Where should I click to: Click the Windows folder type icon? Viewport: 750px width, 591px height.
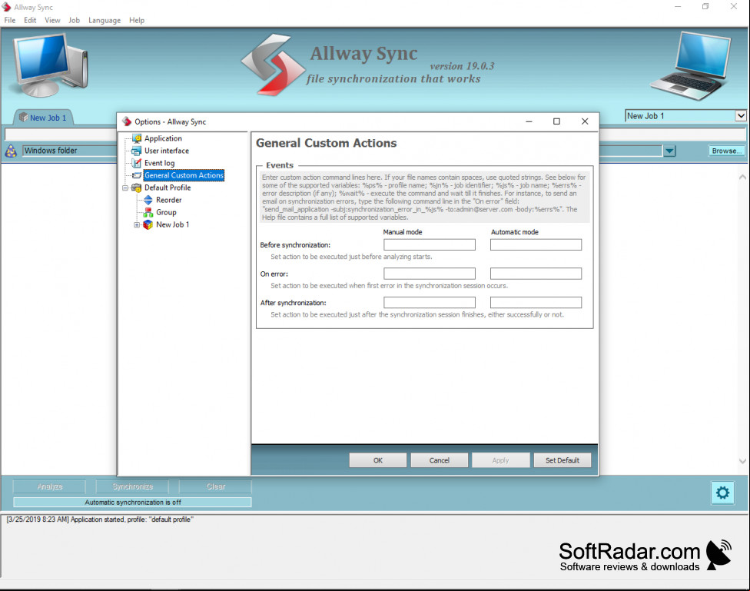pyautogui.click(x=11, y=151)
